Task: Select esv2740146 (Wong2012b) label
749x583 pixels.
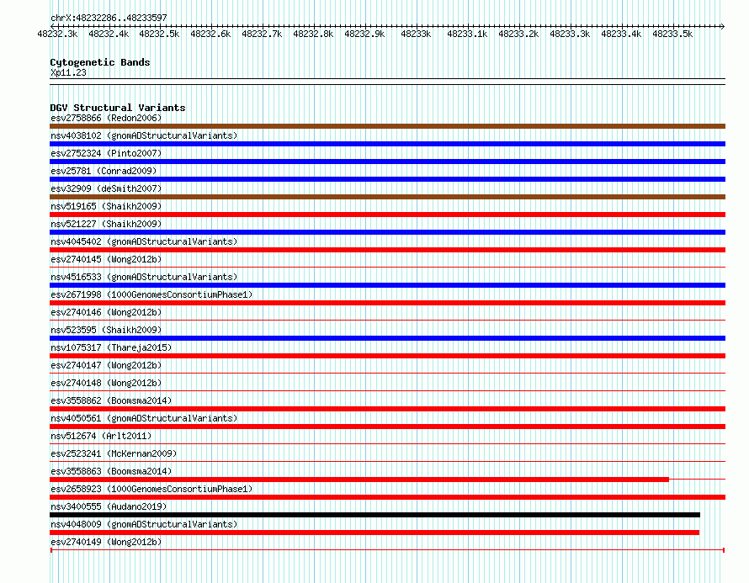Action: pyautogui.click(x=106, y=312)
